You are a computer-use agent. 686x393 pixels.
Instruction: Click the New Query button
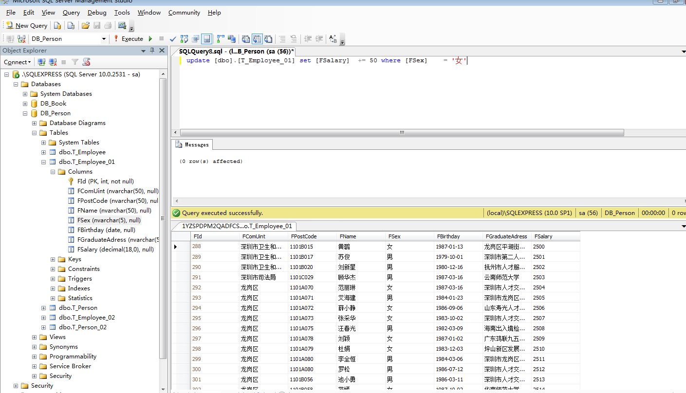click(x=27, y=26)
